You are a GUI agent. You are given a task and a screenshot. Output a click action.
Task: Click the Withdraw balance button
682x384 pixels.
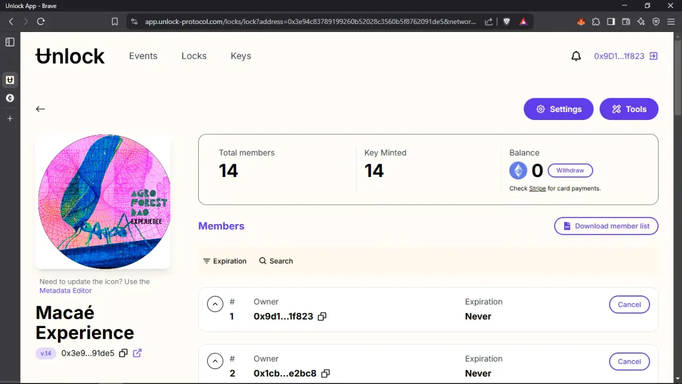click(570, 171)
